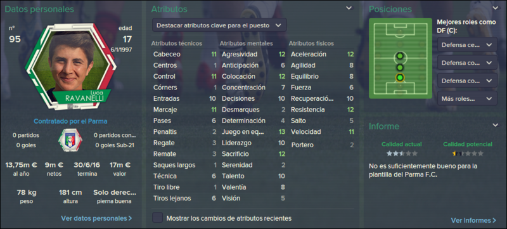This screenshot has height=229, width=507.
Task: Open the Ver datos personales link
Action: [96, 218]
